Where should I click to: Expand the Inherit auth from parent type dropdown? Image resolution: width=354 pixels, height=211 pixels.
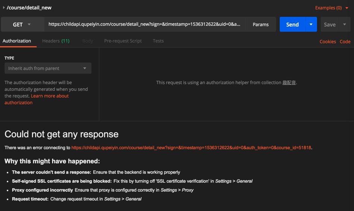coord(48,68)
